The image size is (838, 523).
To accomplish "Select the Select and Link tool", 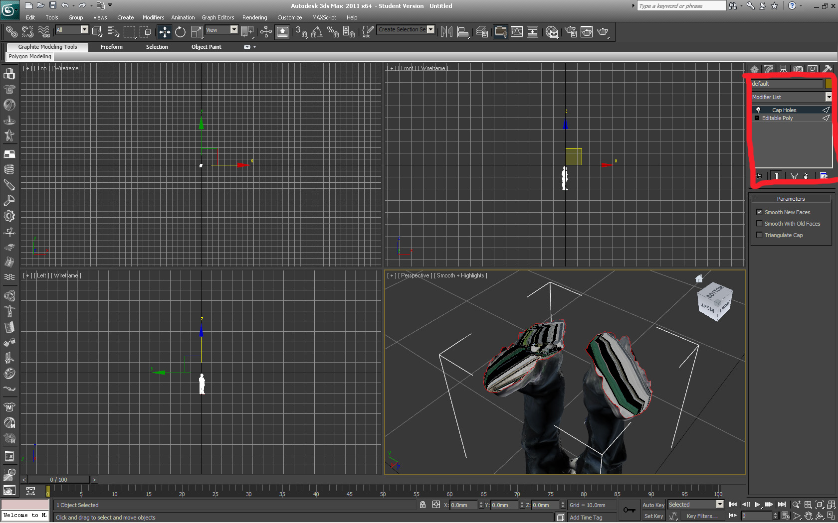I will pyautogui.click(x=11, y=31).
